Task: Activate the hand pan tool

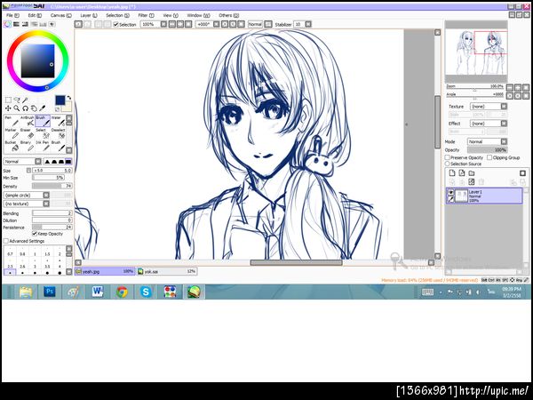Action: tap(34, 108)
